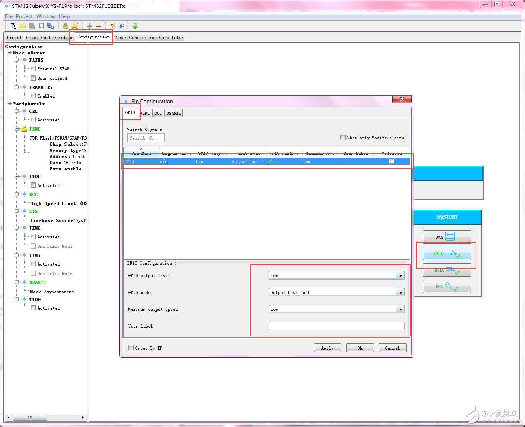Screen dimensions: 525x427
Task: Tick the TIM6 Activated checkbox
Action: click(33, 237)
